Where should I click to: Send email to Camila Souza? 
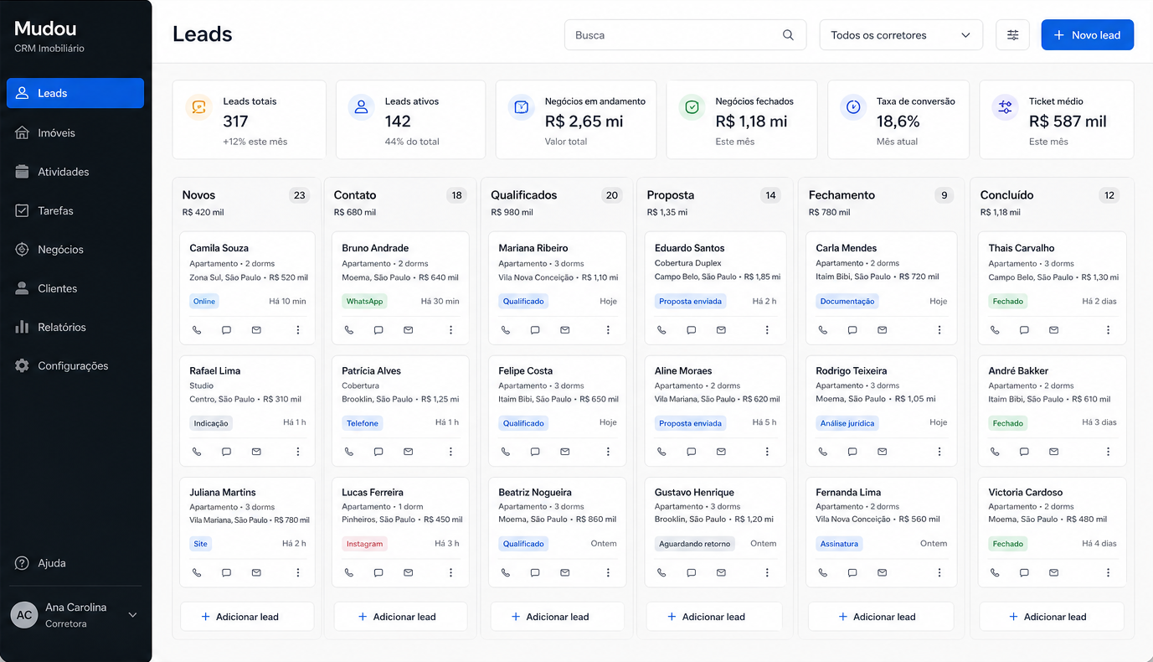point(256,330)
